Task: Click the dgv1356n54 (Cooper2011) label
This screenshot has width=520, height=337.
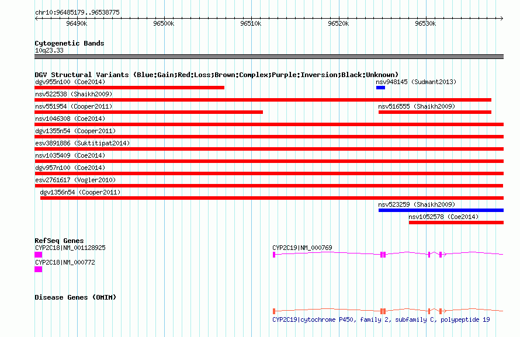Action: coord(80,192)
